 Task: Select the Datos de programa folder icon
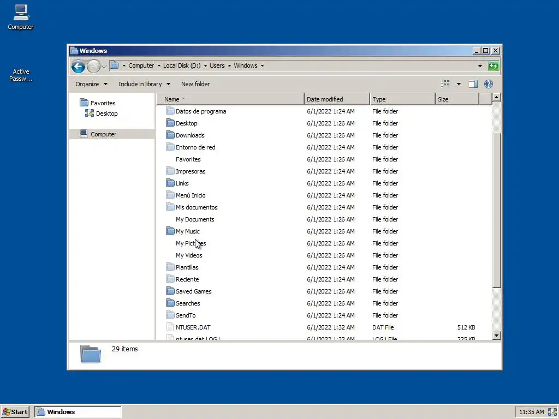coord(170,111)
